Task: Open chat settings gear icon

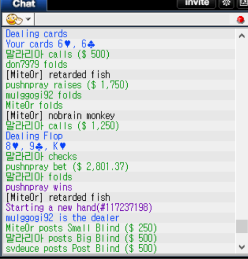Action: [226, 3]
